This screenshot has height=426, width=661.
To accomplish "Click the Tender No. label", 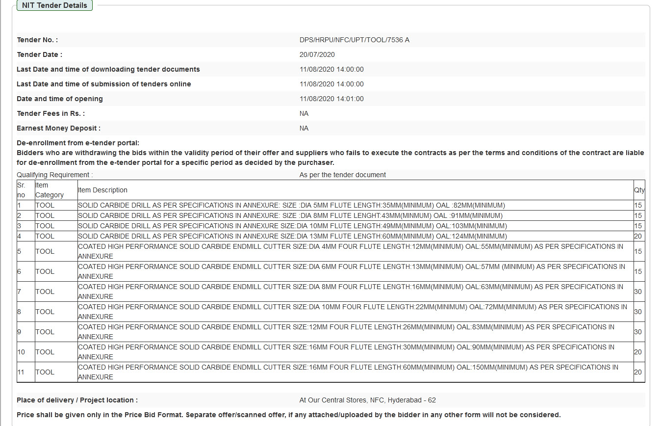I will [37, 40].
